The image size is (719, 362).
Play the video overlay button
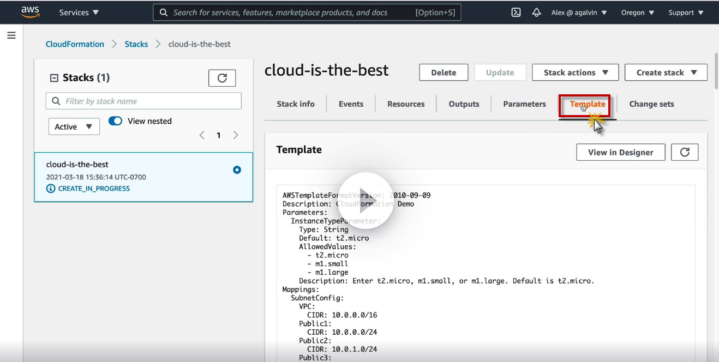(365, 201)
